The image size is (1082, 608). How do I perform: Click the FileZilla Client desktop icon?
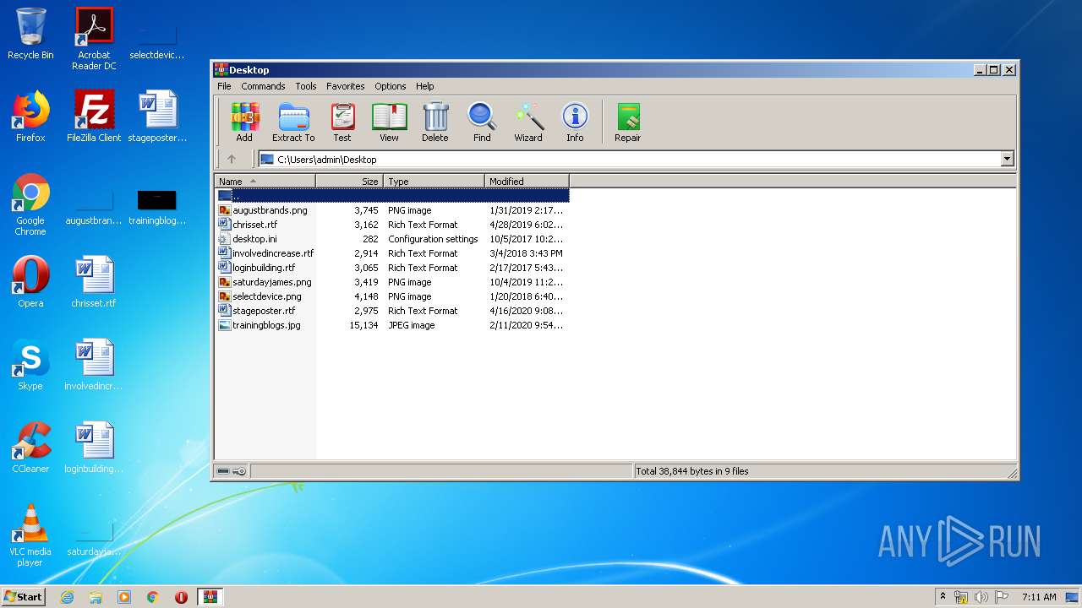coord(94,117)
